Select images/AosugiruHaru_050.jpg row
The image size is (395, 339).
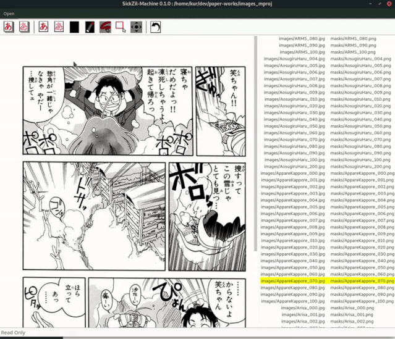tap(294, 126)
